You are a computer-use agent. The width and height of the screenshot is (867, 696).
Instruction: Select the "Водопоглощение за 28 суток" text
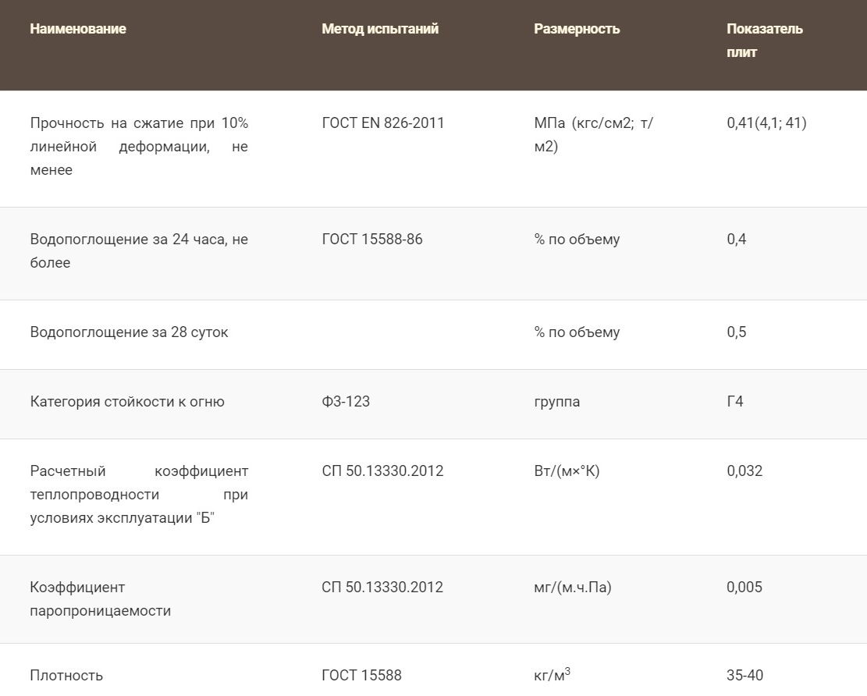point(130,332)
